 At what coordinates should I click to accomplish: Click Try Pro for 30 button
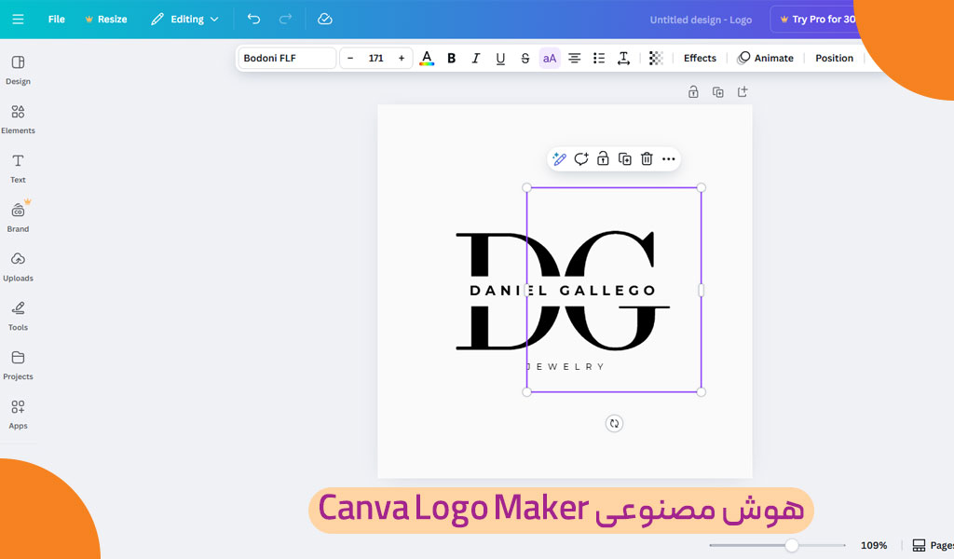pyautogui.click(x=816, y=20)
